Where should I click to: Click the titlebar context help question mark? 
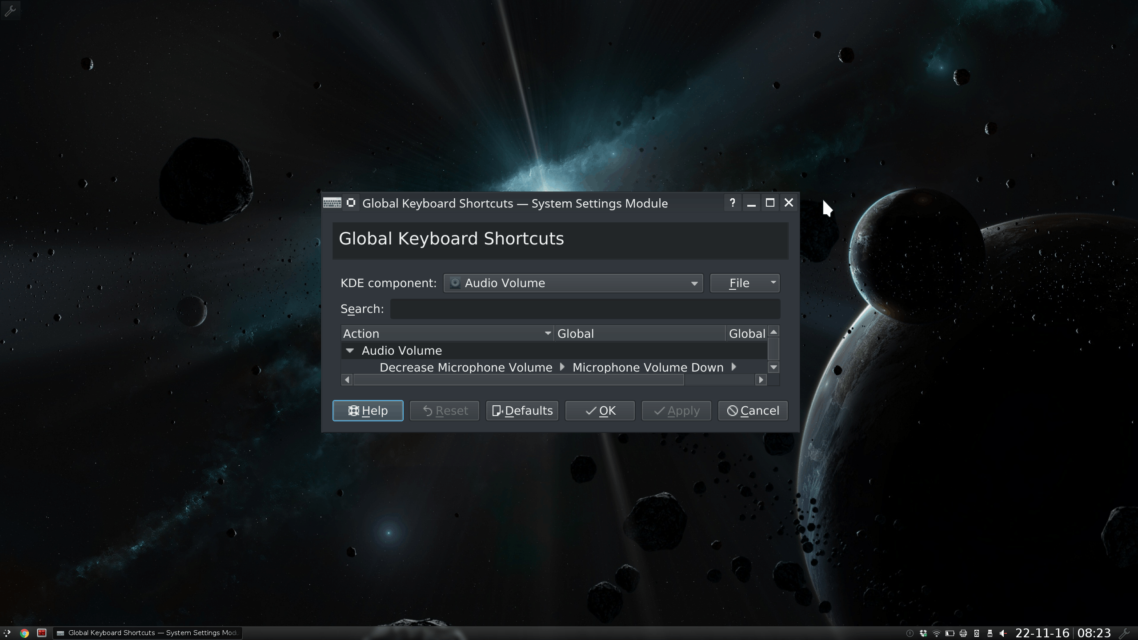tap(732, 203)
